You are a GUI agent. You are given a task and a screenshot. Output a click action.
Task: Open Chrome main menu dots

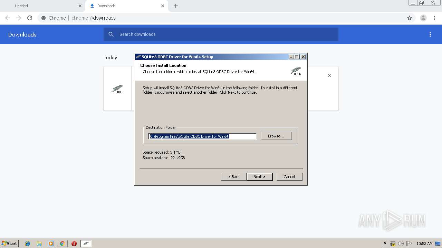click(x=434, y=18)
